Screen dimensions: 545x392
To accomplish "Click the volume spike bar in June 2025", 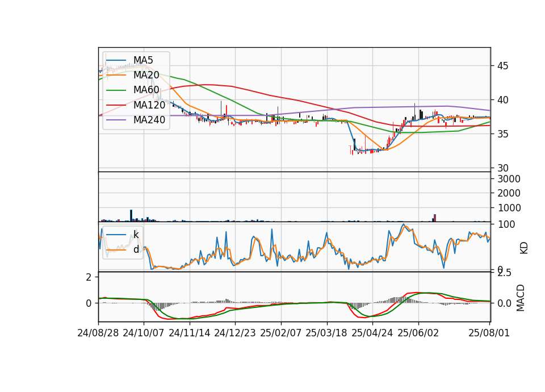I will click(x=435, y=218).
